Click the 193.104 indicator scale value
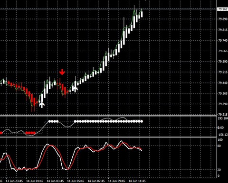The width and height of the screenshot is (228, 183). 223,119
